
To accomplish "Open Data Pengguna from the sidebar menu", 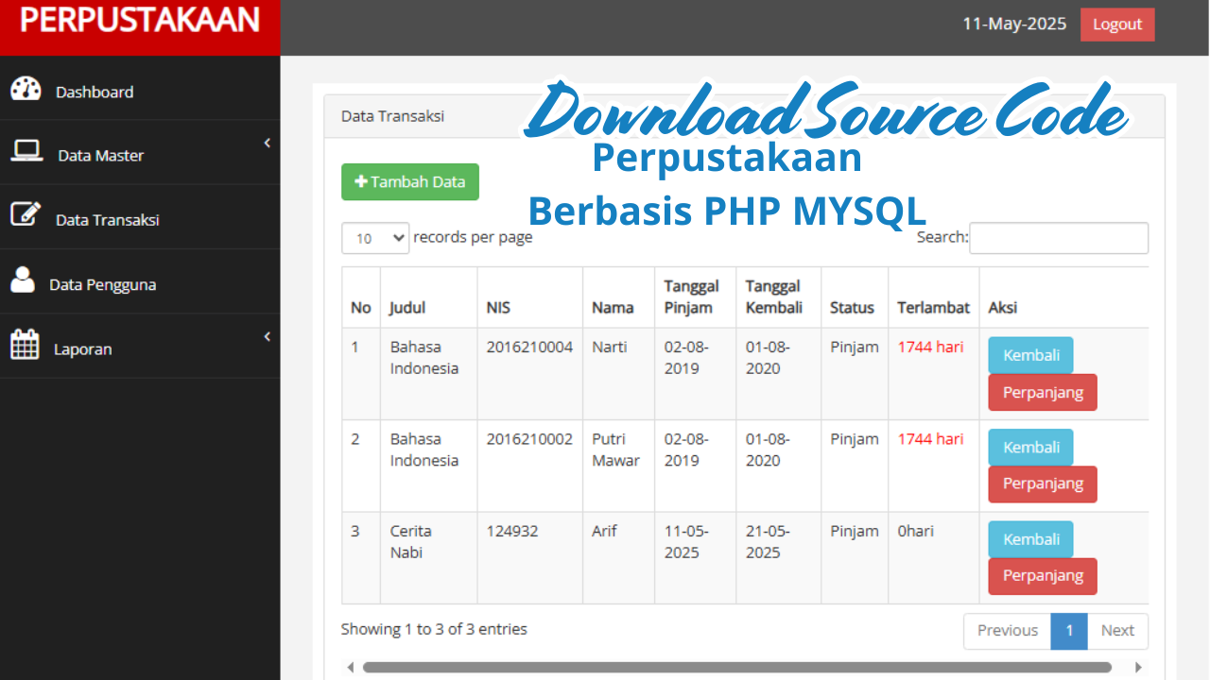I will (x=104, y=283).
